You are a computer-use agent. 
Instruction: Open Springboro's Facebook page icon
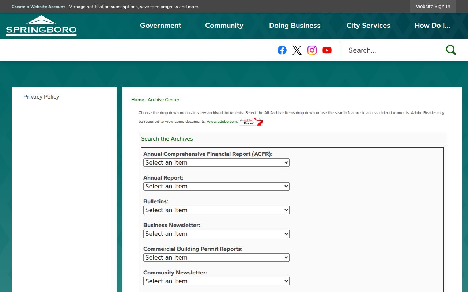282,50
